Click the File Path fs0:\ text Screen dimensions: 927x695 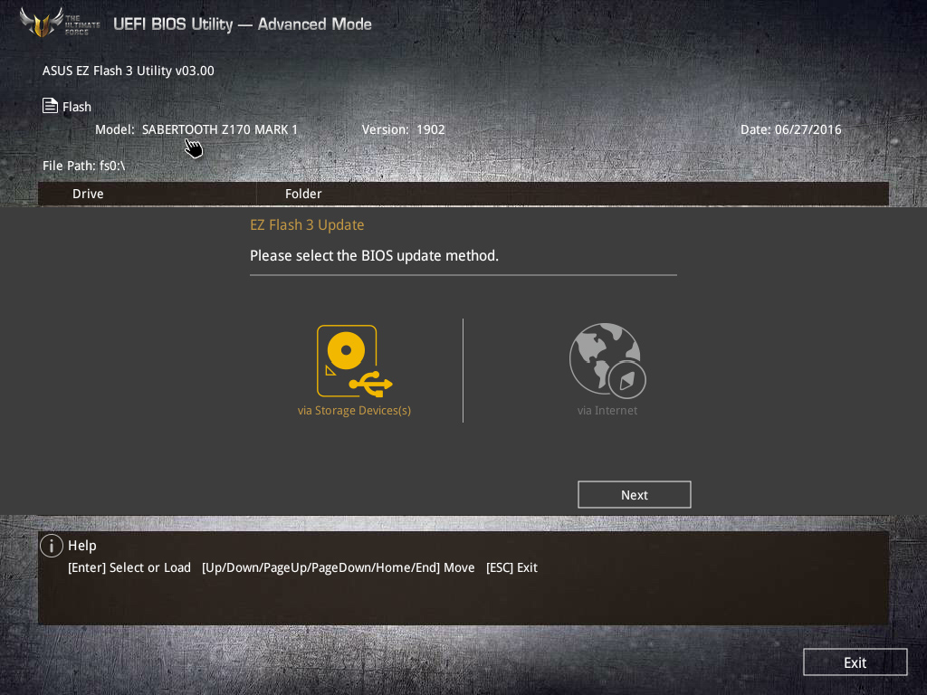[84, 166]
